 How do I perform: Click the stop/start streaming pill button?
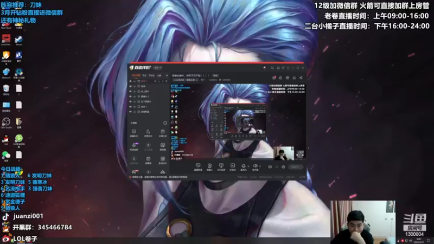tap(295, 167)
